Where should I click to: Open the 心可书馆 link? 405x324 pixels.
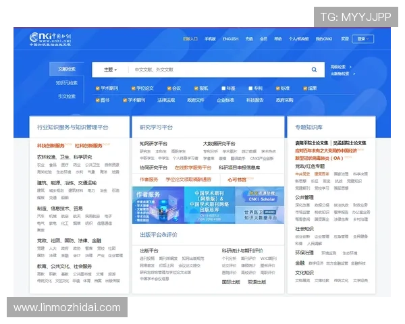tap(237, 180)
